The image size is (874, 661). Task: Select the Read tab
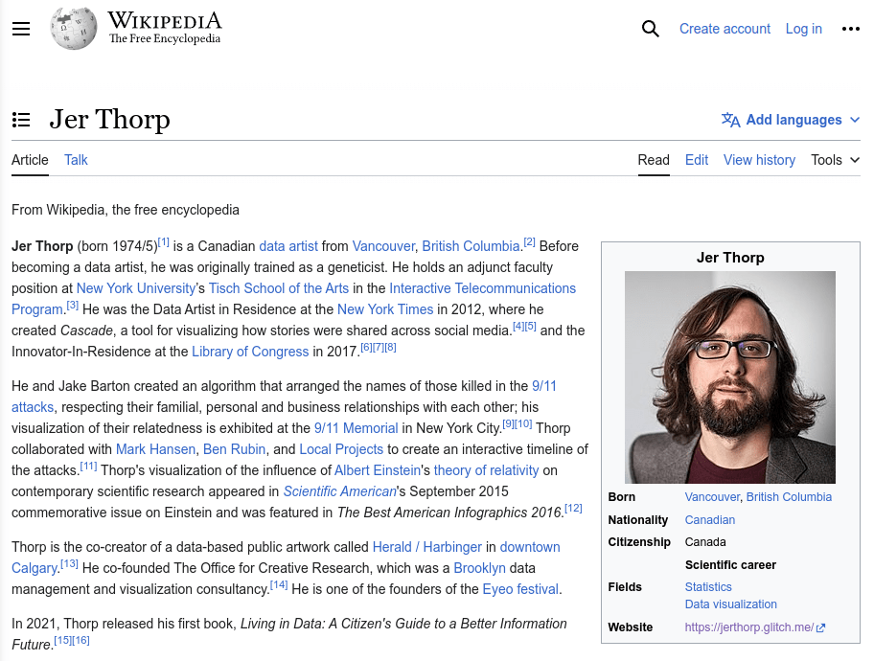pyautogui.click(x=654, y=160)
